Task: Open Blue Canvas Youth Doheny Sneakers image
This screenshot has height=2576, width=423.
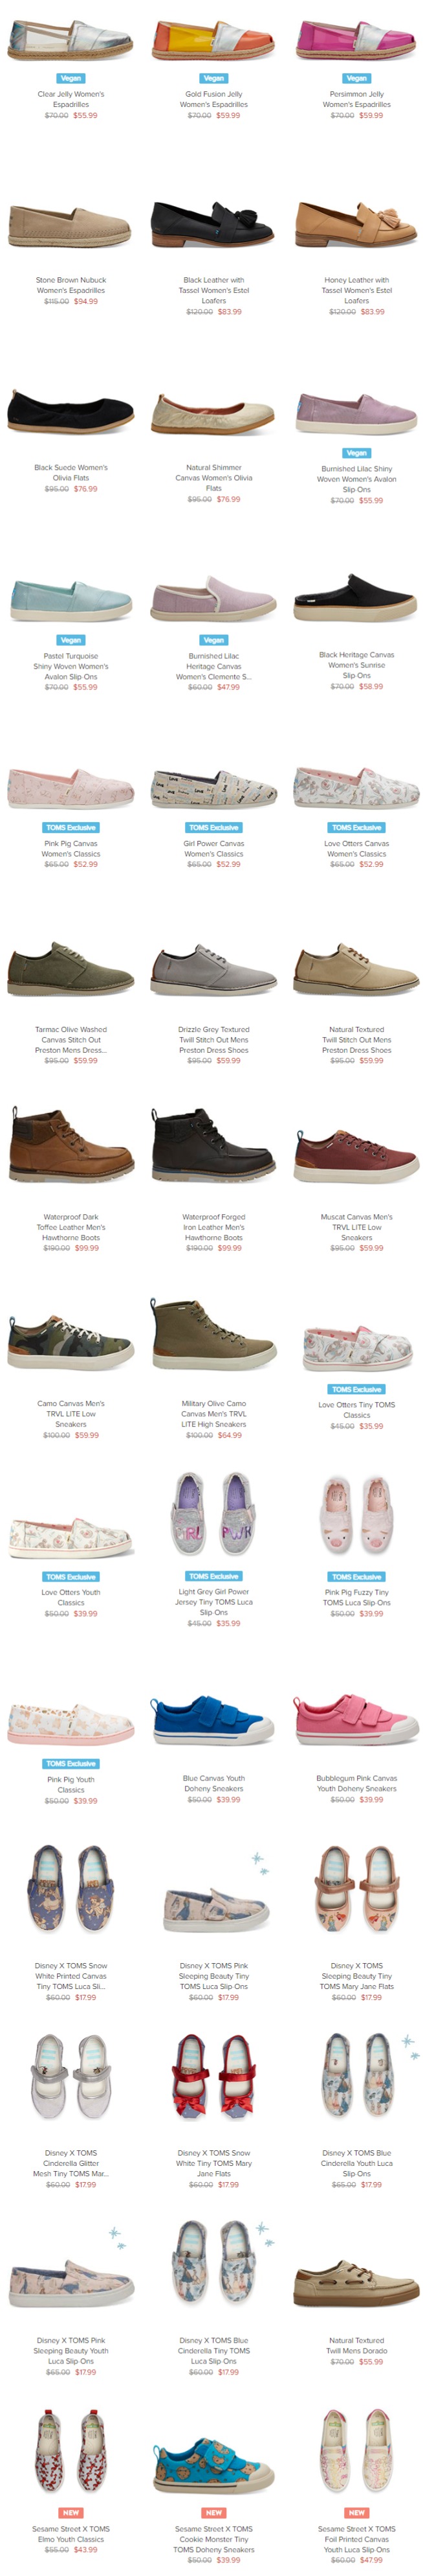Action: [213, 1721]
